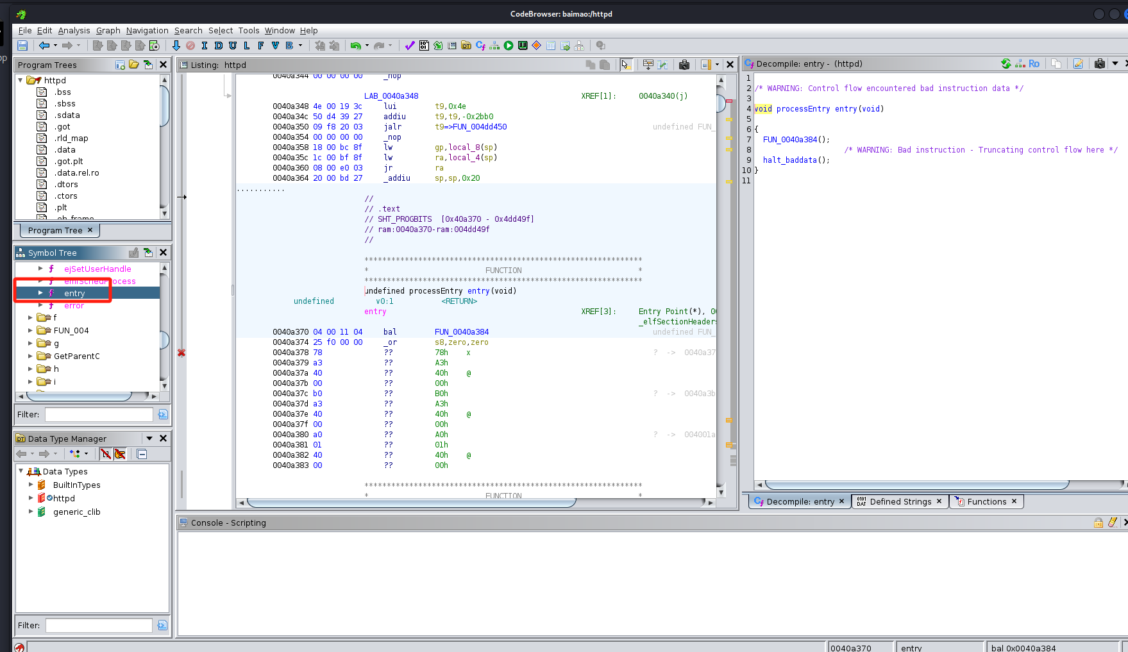Image resolution: width=1128 pixels, height=652 pixels.
Task: Undo the last action with the green arrow
Action: pos(355,46)
